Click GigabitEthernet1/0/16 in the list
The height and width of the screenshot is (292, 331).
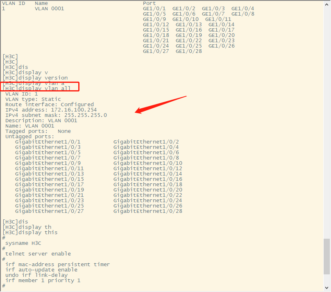click(x=148, y=179)
